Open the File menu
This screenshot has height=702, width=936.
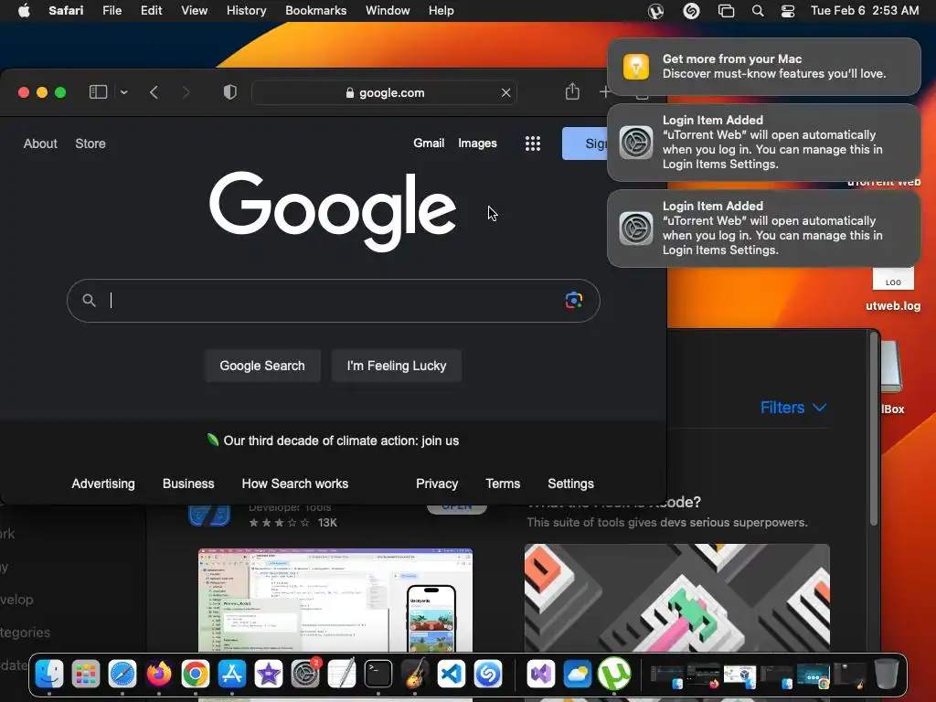point(112,11)
